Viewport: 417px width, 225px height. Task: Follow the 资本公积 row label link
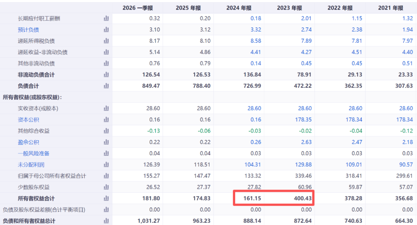29,120
